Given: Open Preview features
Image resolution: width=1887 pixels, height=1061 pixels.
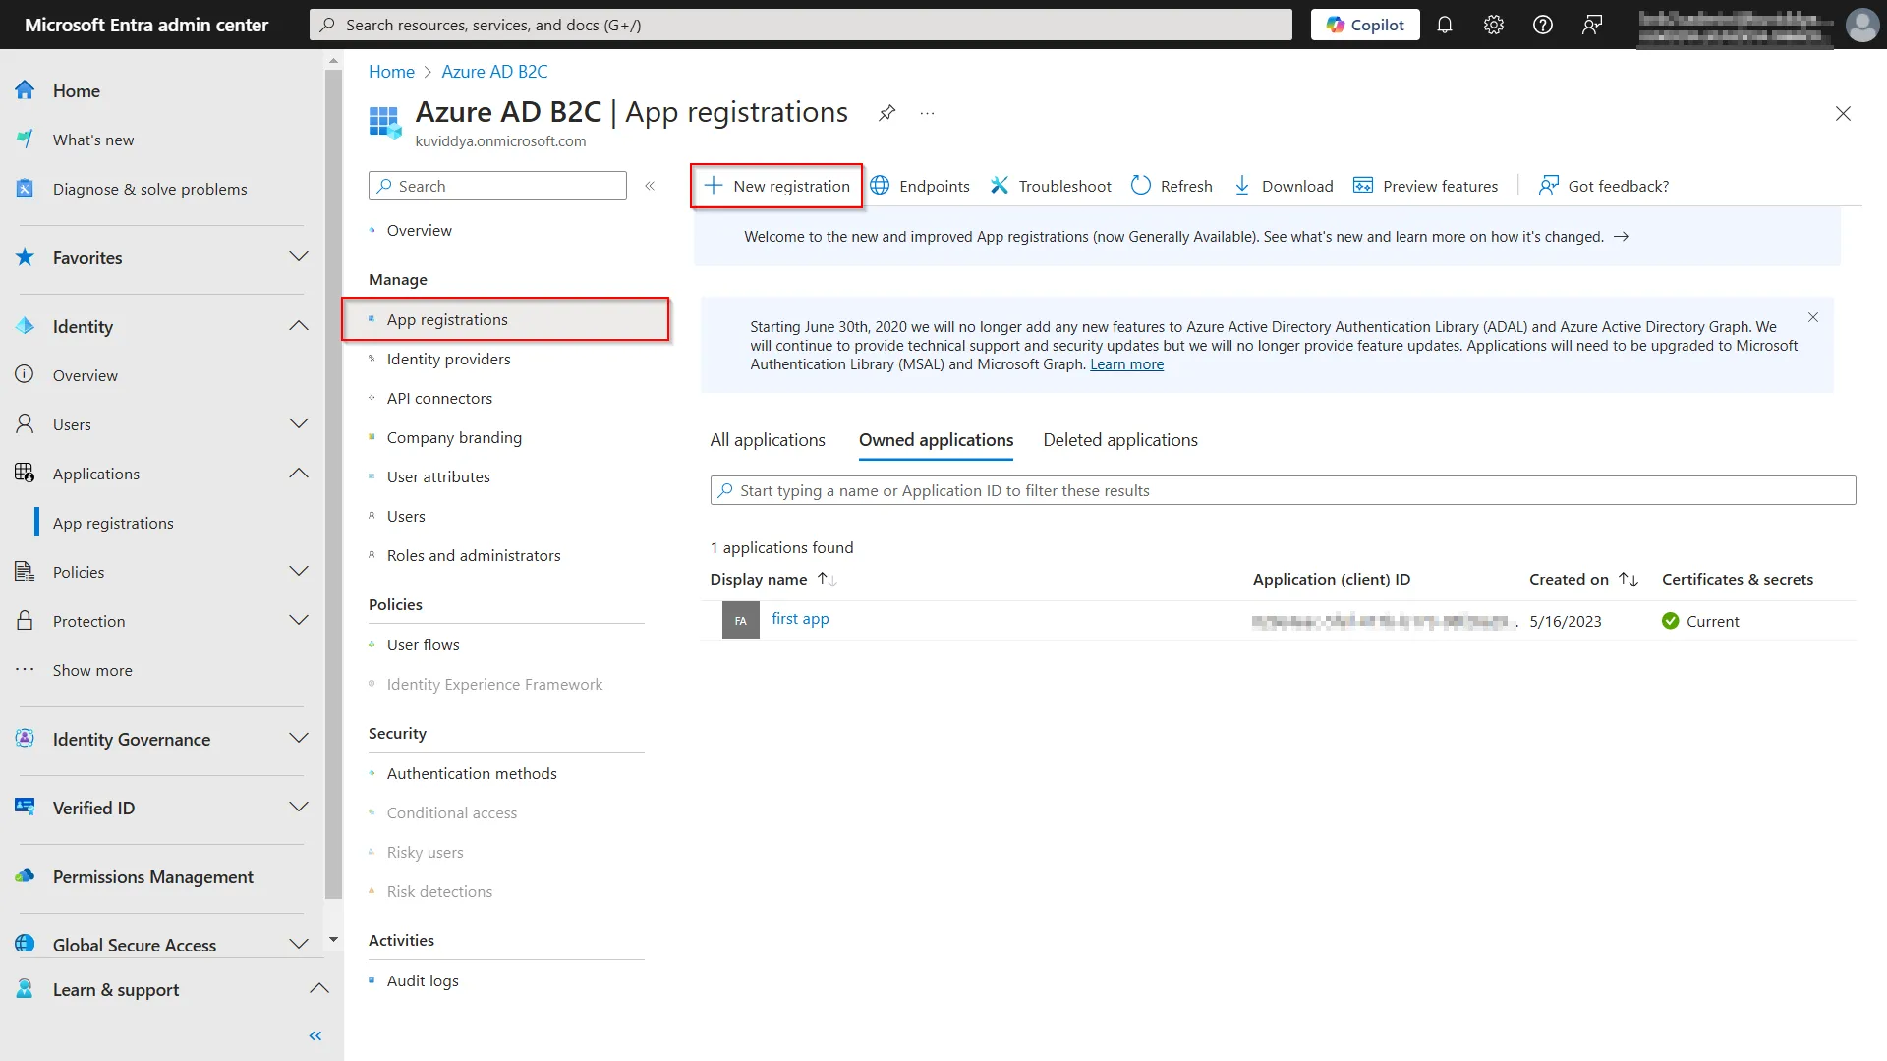Looking at the screenshot, I should (x=1426, y=186).
